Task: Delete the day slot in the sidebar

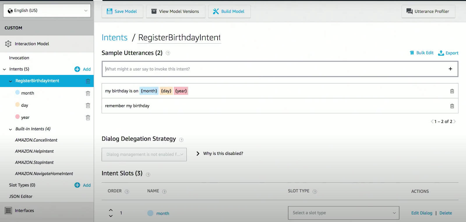Action: (88, 105)
